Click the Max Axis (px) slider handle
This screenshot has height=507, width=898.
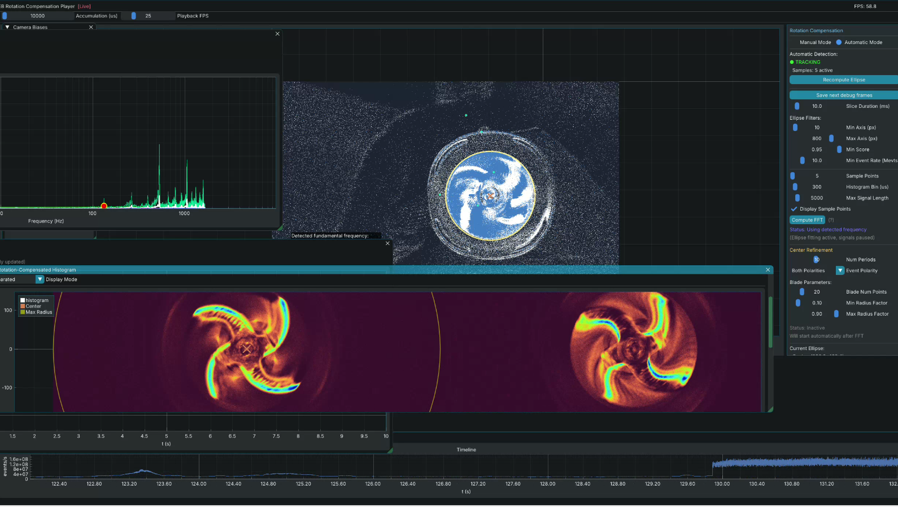(x=831, y=138)
